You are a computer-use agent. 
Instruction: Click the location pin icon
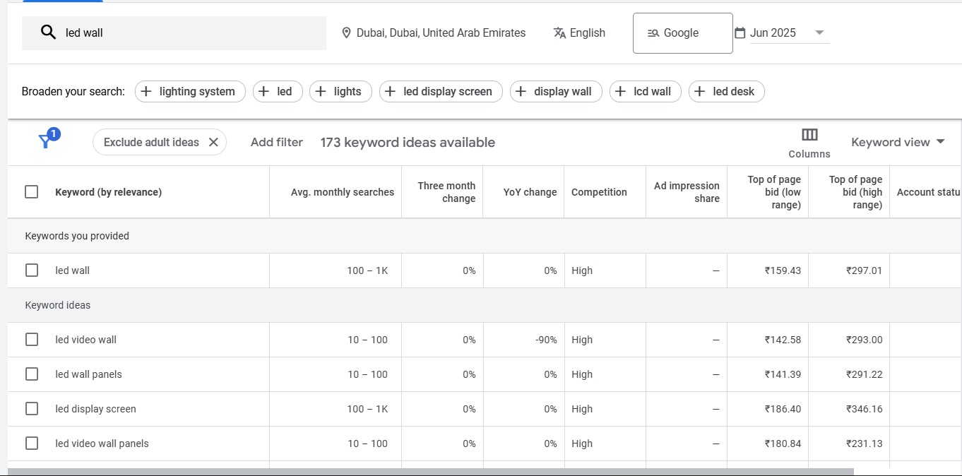(346, 32)
